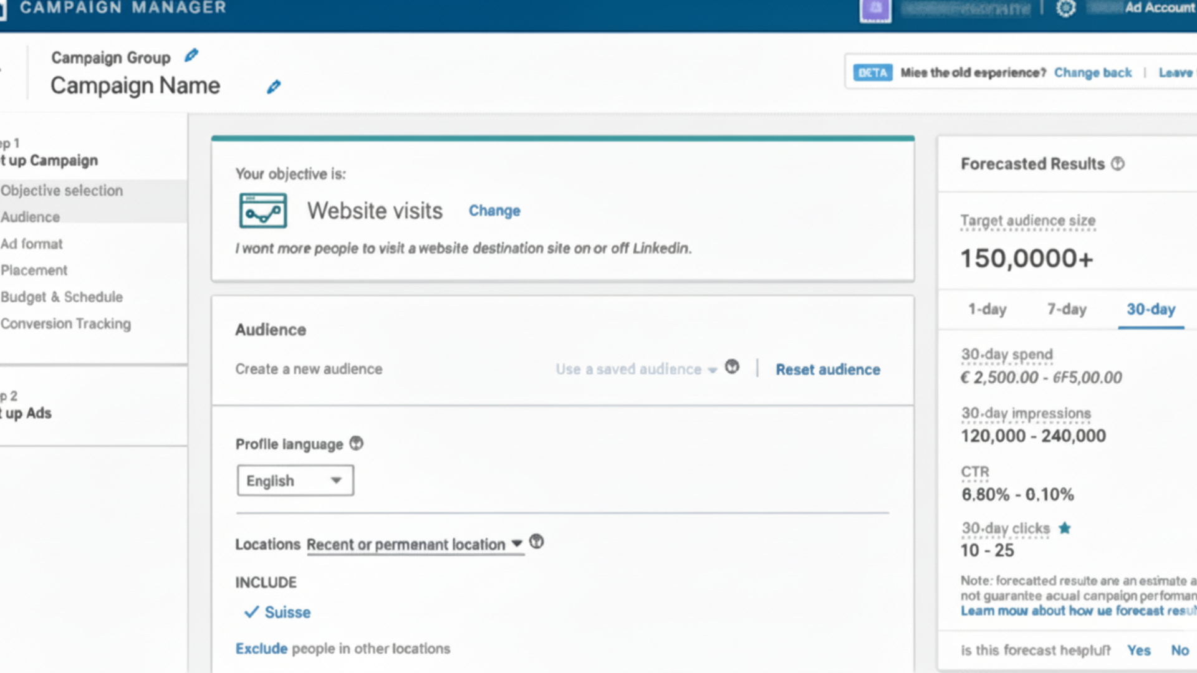Click help icon next to Locations dropdown
This screenshot has width=1197, height=673.
pyautogui.click(x=536, y=542)
